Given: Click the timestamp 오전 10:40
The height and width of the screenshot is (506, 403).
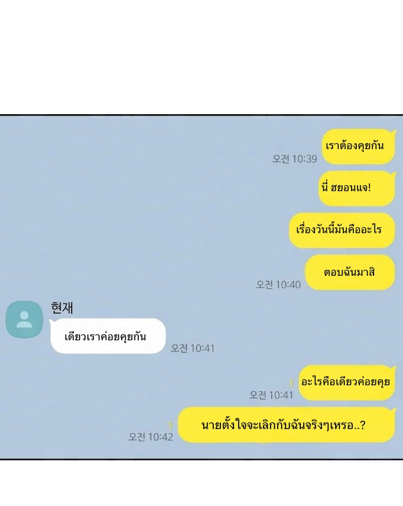Looking at the screenshot, I should (278, 285).
